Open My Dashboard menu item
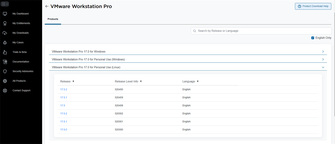Screen dimensions: 335x144 pos(20,14)
